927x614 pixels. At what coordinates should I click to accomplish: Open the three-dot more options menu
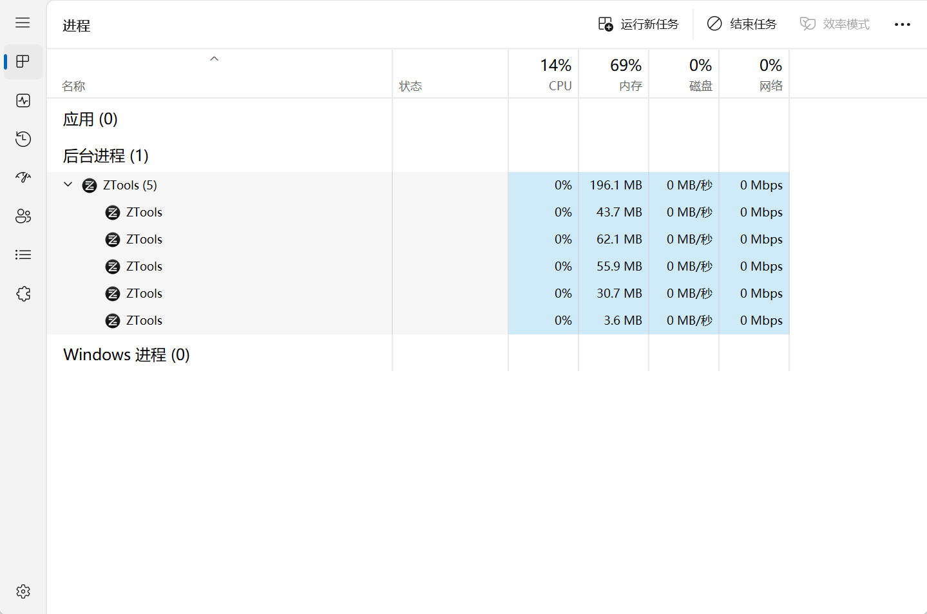pos(903,24)
